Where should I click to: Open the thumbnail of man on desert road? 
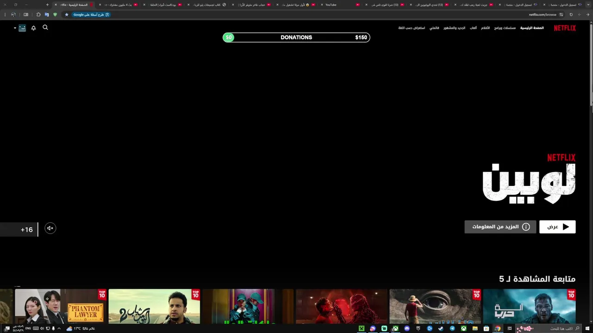(154, 306)
